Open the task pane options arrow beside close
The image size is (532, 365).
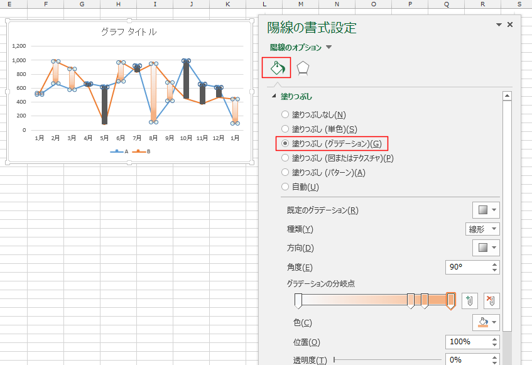click(499, 25)
